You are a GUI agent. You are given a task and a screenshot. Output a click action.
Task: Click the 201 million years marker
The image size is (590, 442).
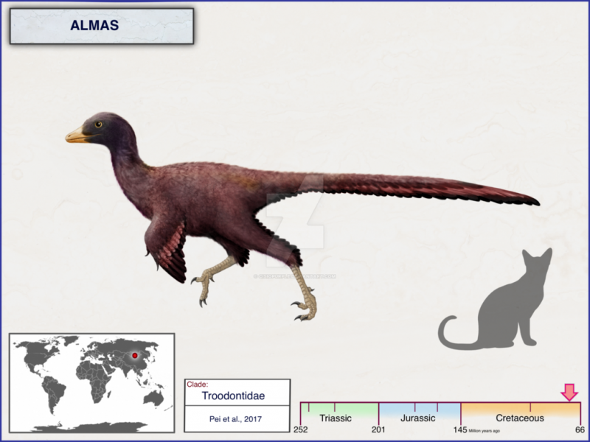click(x=378, y=429)
